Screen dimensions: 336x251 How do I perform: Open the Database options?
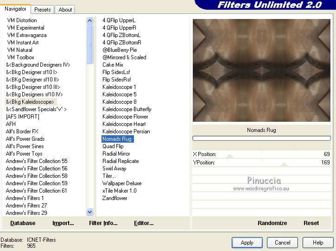pyautogui.click(x=23, y=223)
